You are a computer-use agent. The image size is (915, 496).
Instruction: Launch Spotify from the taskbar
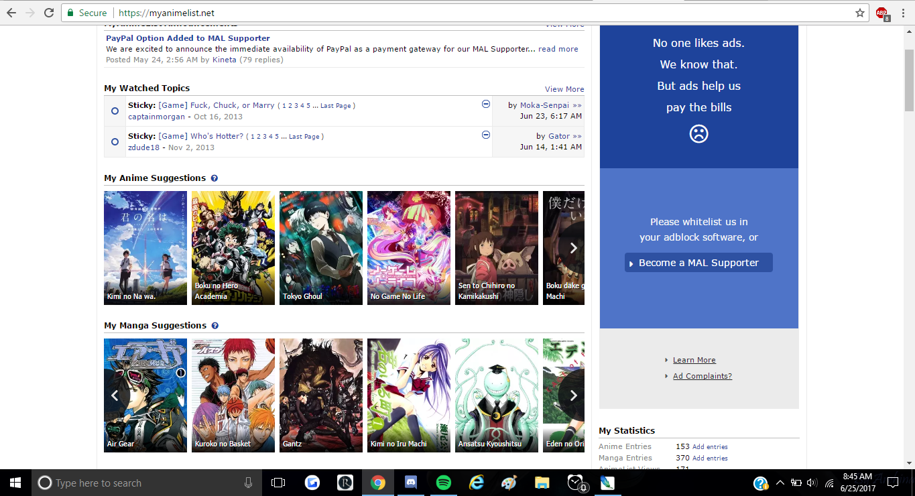click(443, 483)
